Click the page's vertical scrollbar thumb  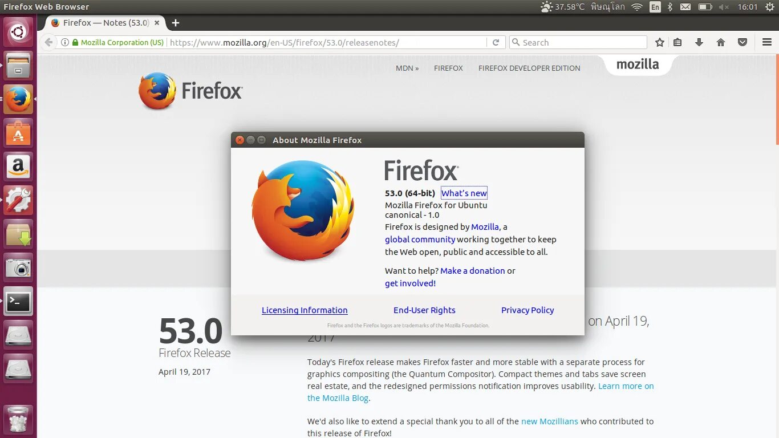(777, 100)
